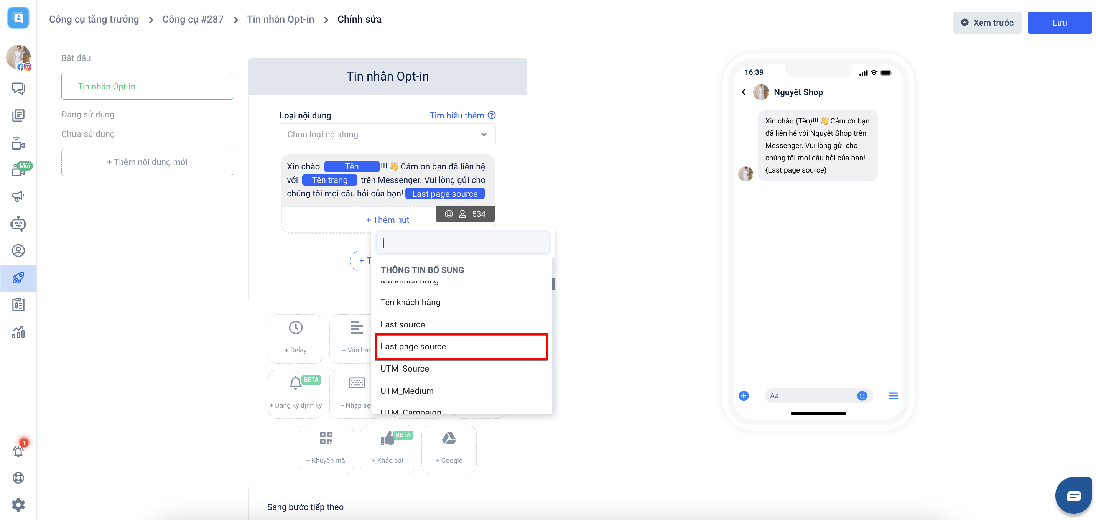Viewport: 1096px width, 520px height.
Task: Open the settings gear icon
Action: 18,505
